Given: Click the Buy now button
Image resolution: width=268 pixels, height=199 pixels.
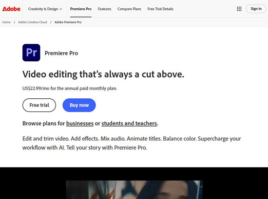Looking at the screenshot, I should (79, 105).
